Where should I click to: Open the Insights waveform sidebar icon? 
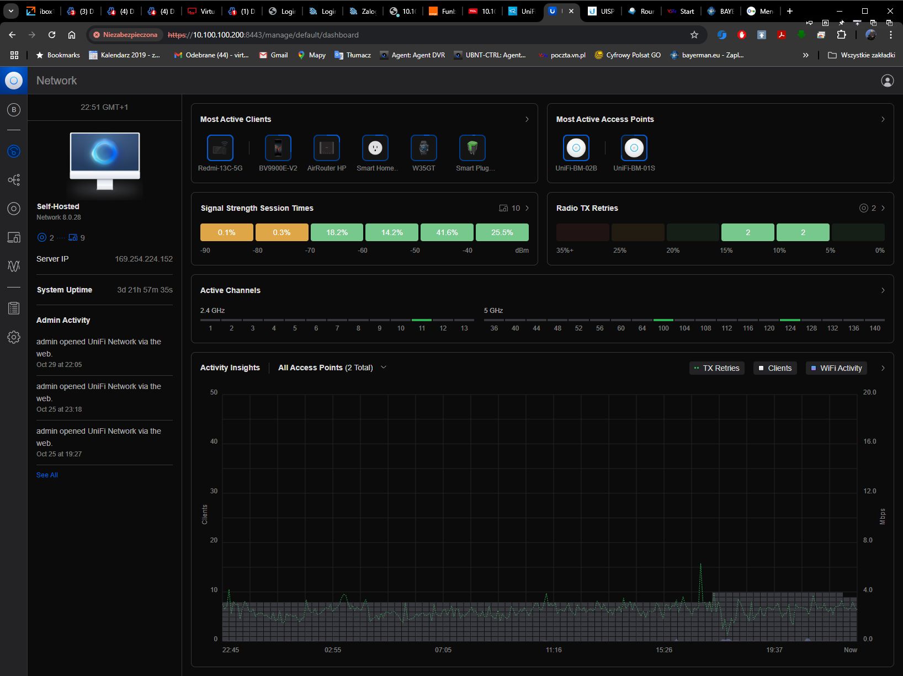tap(14, 266)
